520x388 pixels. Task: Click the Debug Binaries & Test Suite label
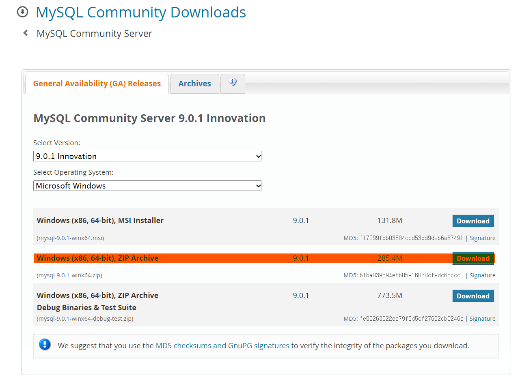click(86, 308)
